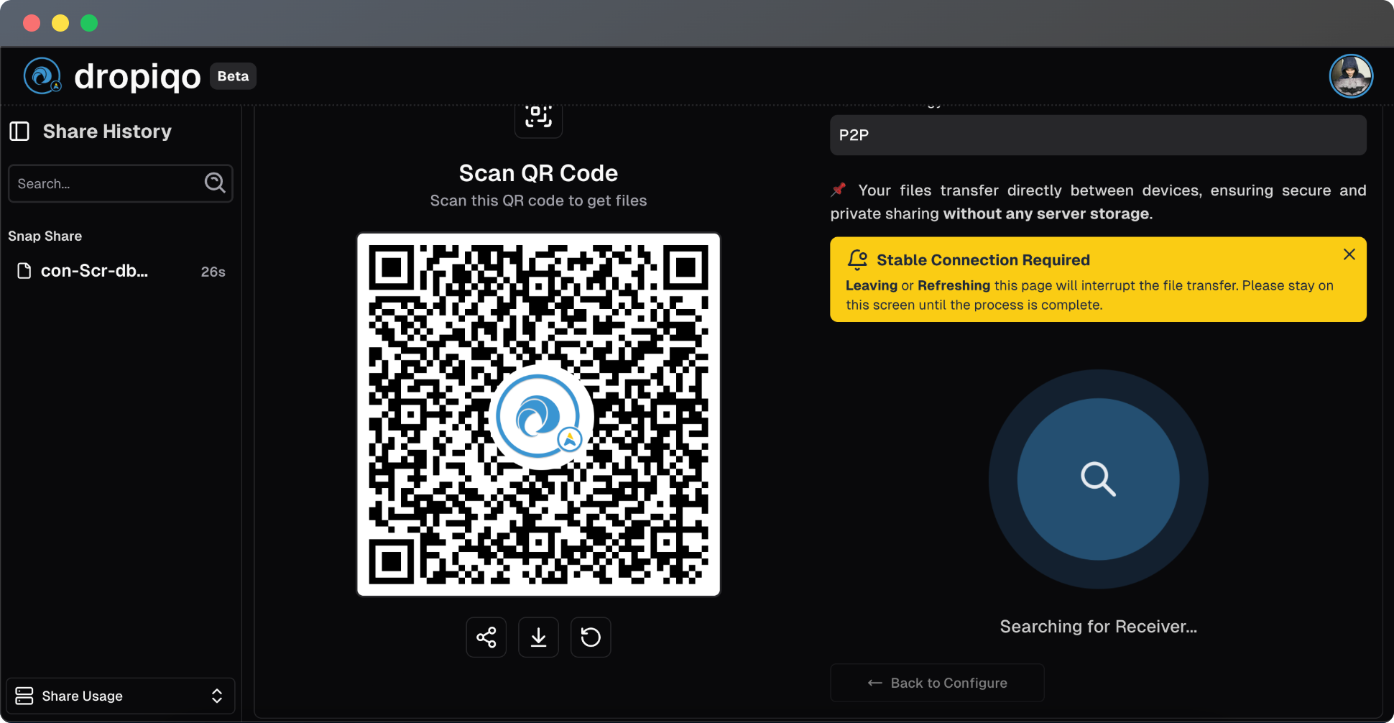Viewport: 1394px width, 723px height.
Task: Click the Beta badge
Action: click(x=233, y=76)
